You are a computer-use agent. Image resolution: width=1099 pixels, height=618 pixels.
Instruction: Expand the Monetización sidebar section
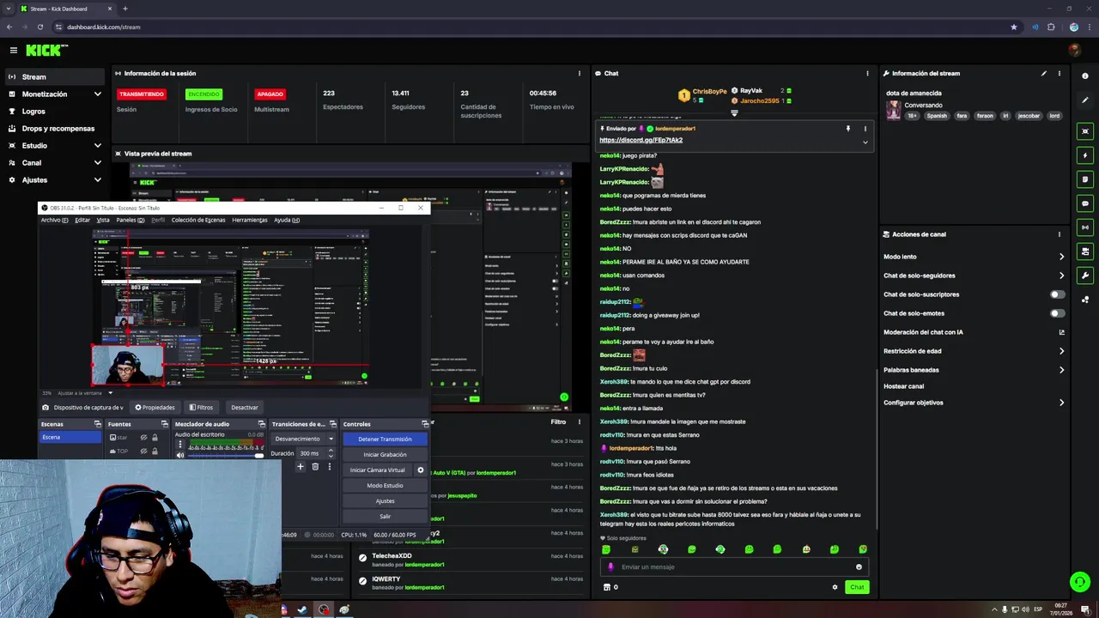click(97, 94)
